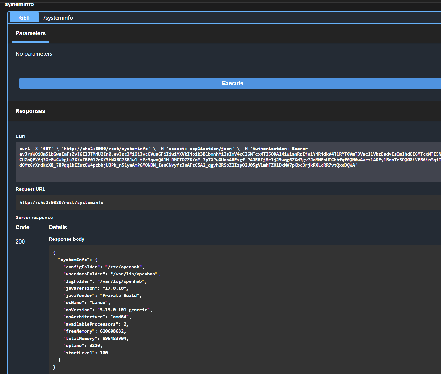Click the blue Execute button

pos(232,83)
